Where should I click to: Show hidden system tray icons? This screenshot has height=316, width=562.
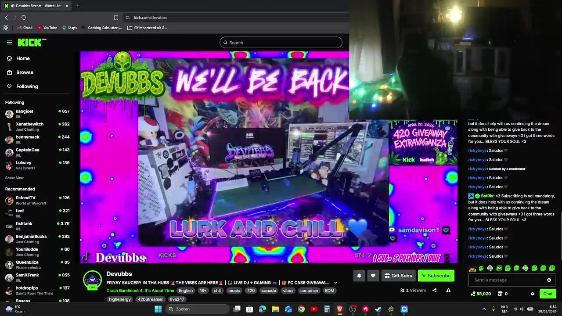pyautogui.click(x=484, y=309)
